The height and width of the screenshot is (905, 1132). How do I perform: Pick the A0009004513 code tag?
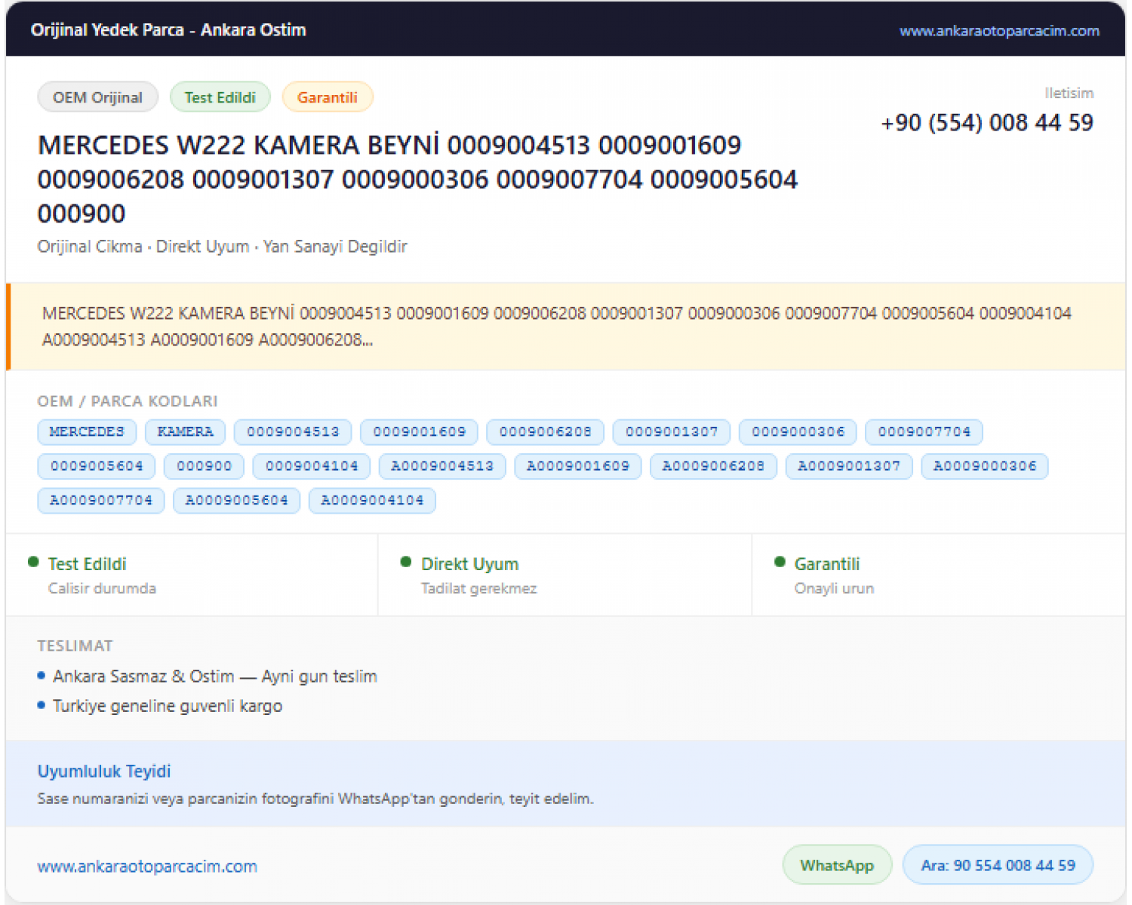(442, 466)
